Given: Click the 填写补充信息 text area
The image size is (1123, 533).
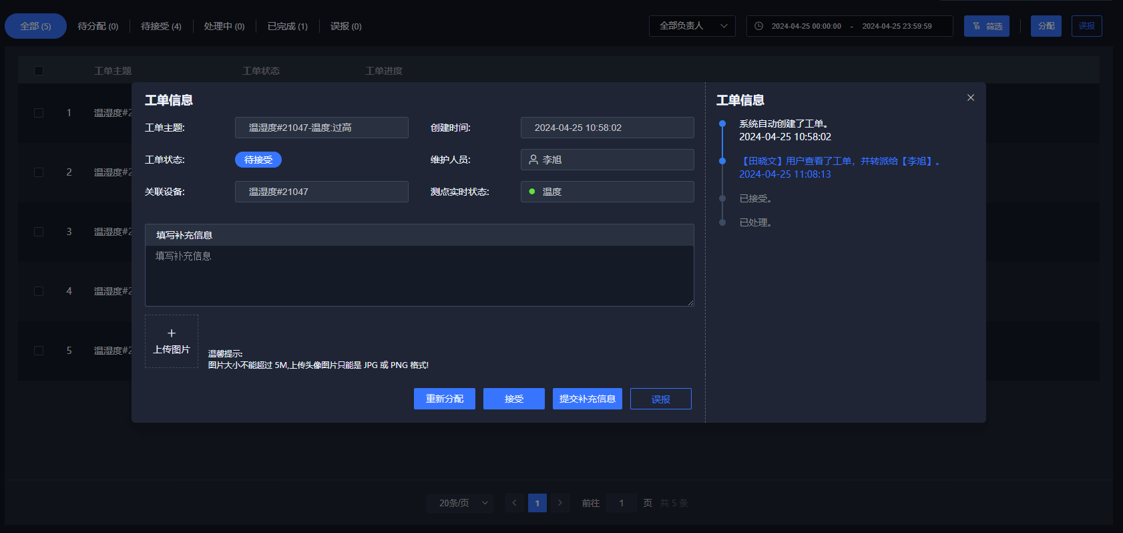Looking at the screenshot, I should point(419,275).
